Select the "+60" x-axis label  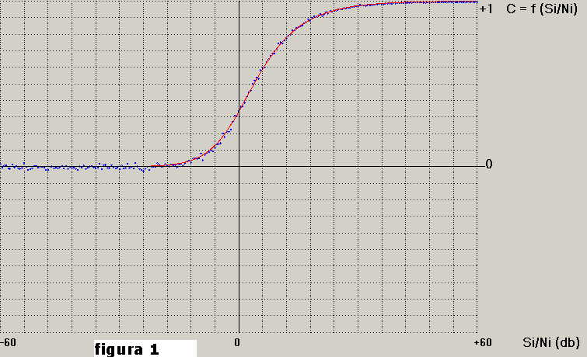click(482, 342)
